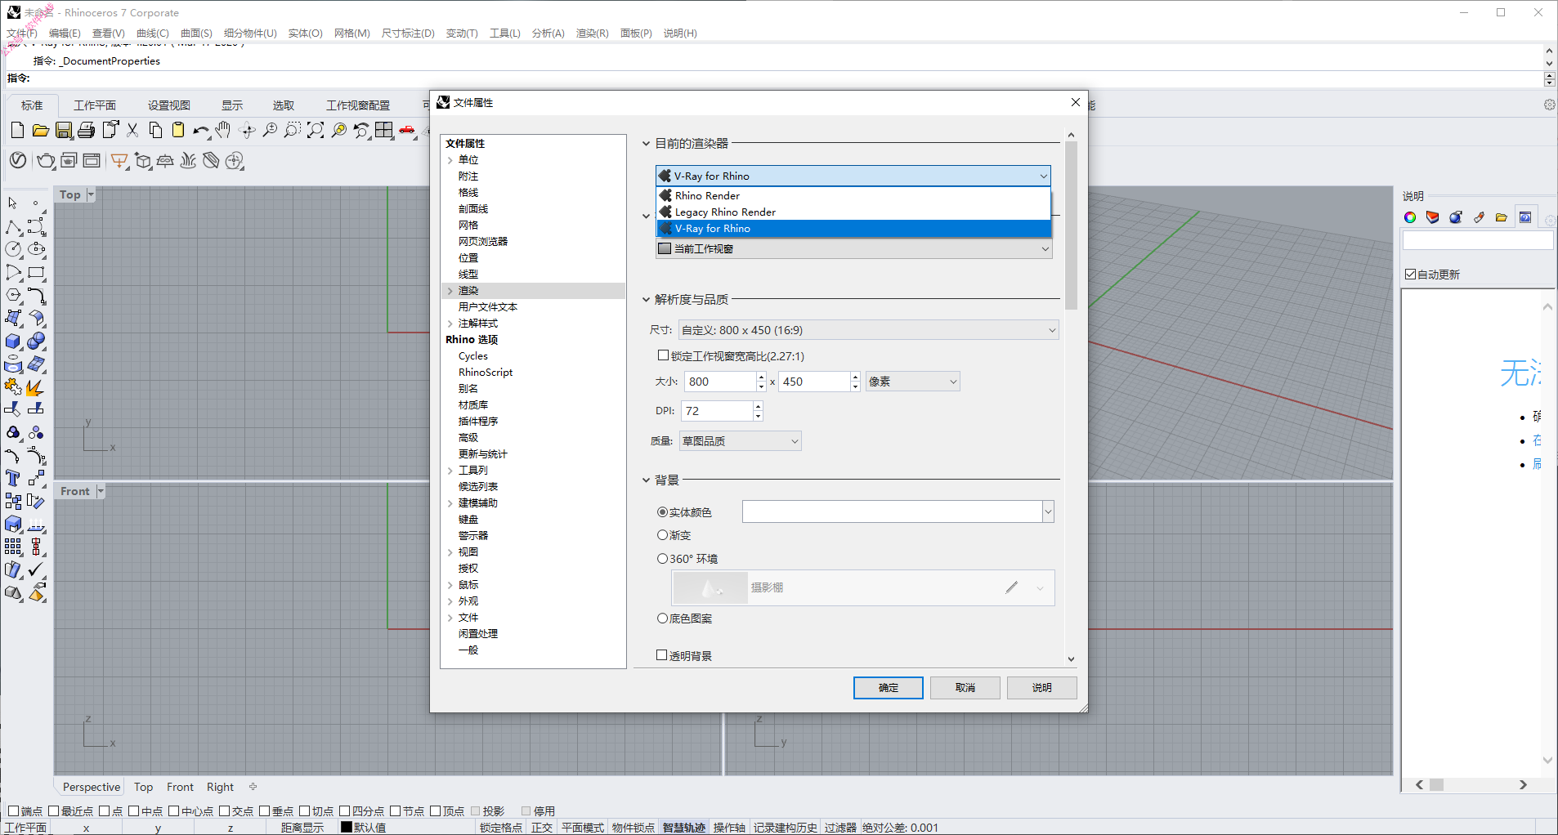Toggle the Near osnap checkbox

53,811
